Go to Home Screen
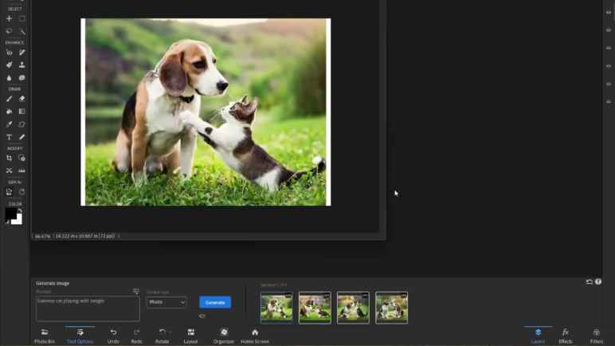Viewport: 615px width, 346px height. [x=255, y=332]
